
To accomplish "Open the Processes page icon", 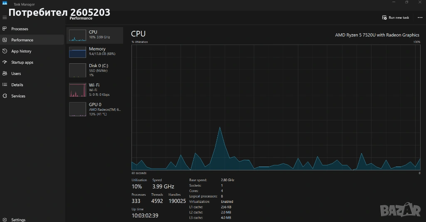I will tap(5, 29).
